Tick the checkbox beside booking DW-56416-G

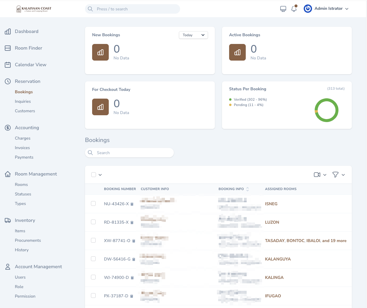pyautogui.click(x=93, y=259)
